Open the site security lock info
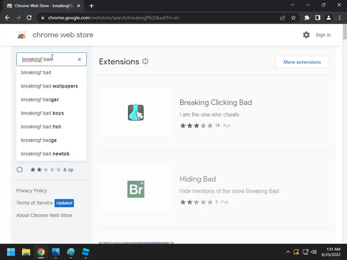 pyautogui.click(x=43, y=18)
